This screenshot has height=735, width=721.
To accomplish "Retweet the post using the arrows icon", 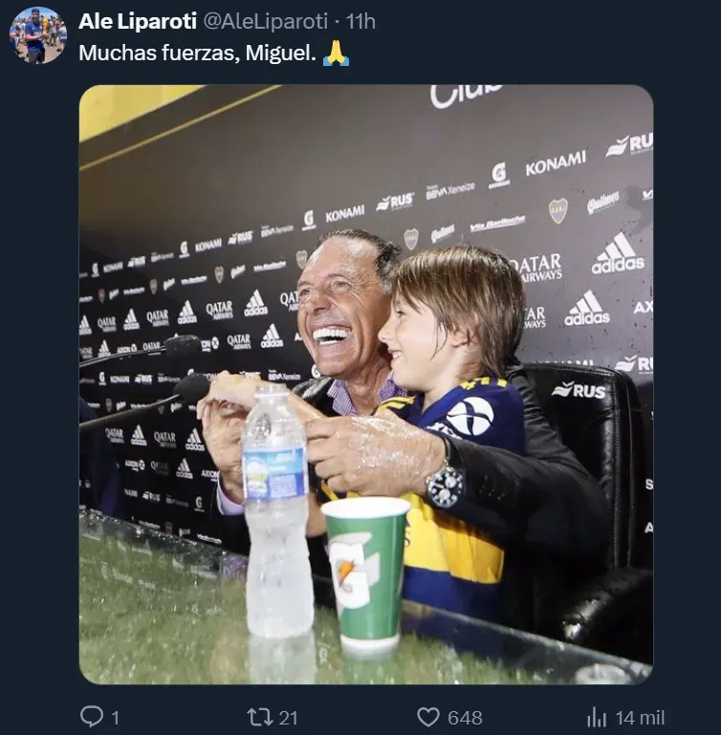I will click(x=259, y=716).
